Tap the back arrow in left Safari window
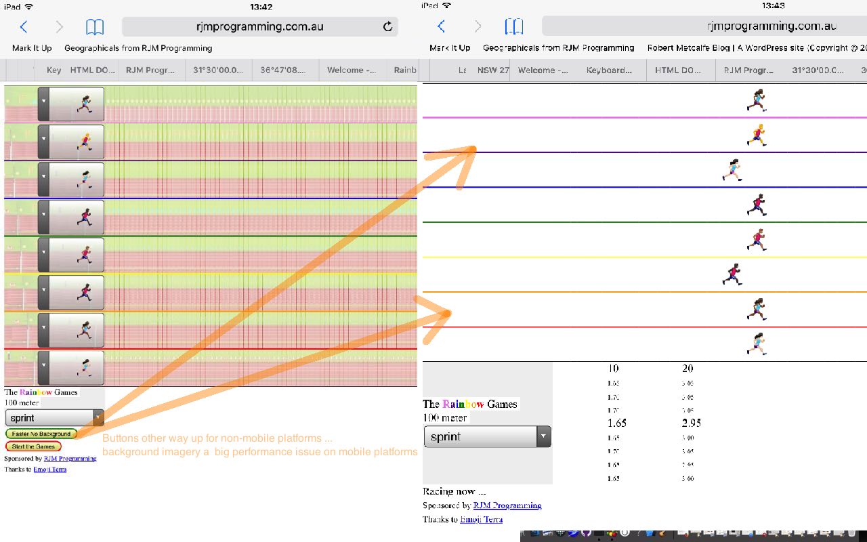 (x=24, y=27)
